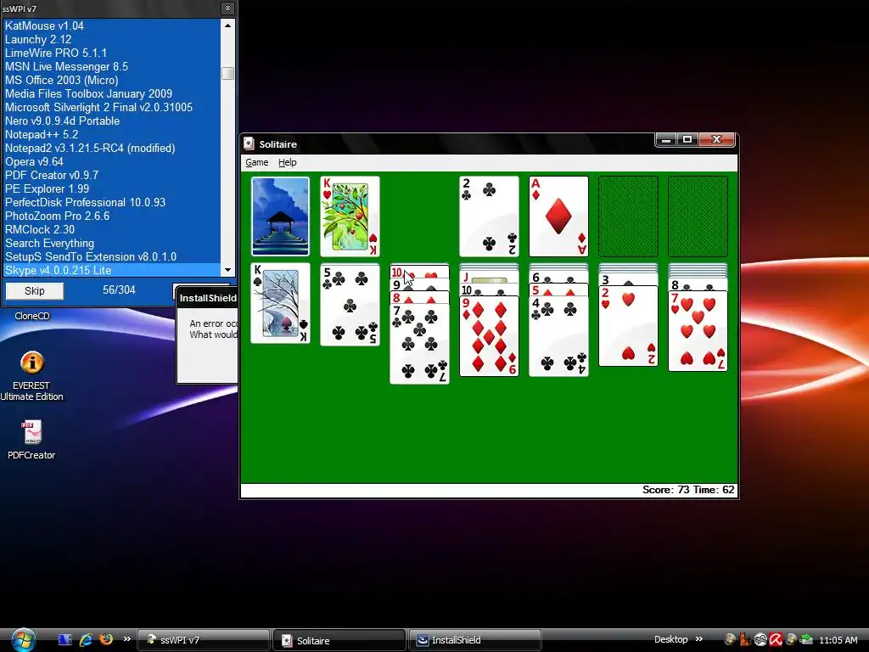
Task: Close the ssWPI v7 window
Action: pos(227,8)
